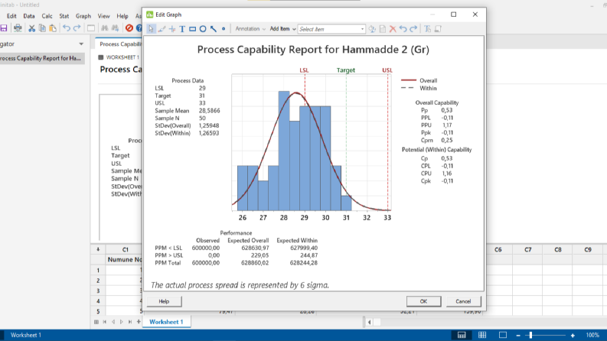Click the blue Help question mark icon
Screen dimensions: 607x341
pyautogui.click(x=139, y=28)
